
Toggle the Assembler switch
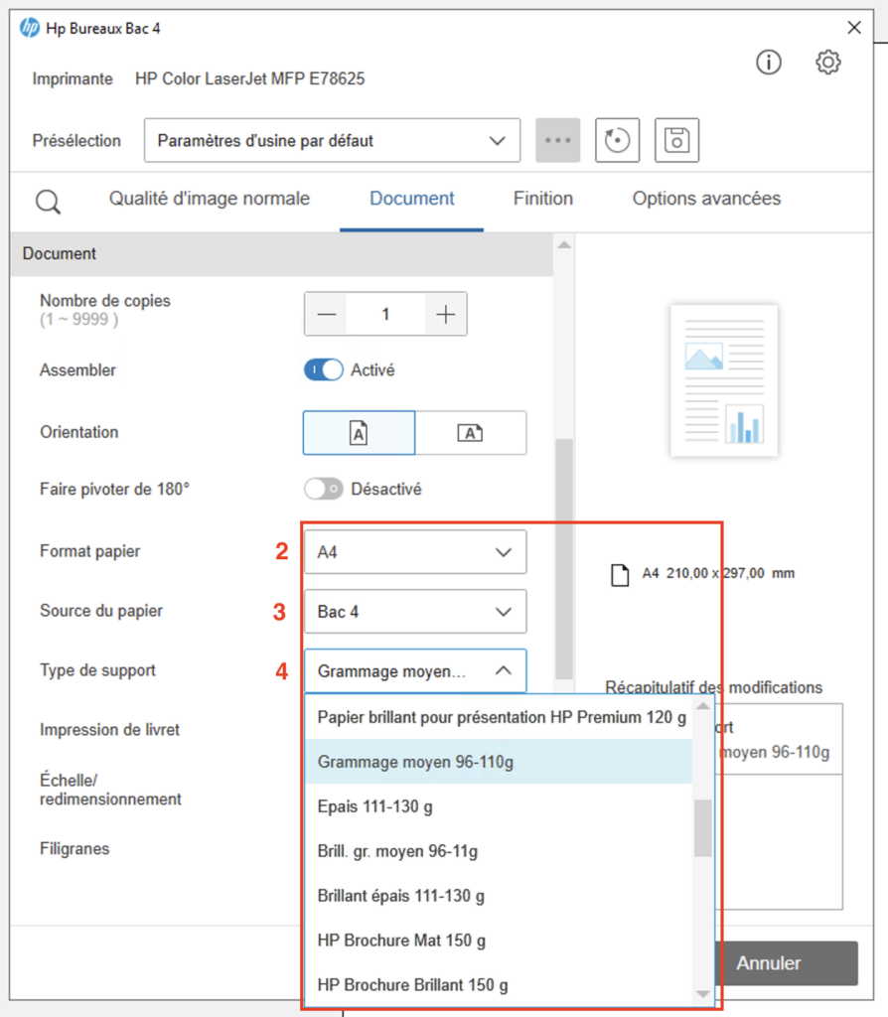(324, 370)
